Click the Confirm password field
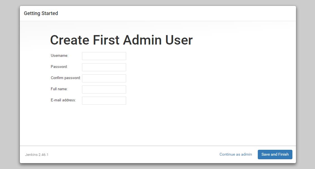The height and width of the screenshot is (169, 315). (x=104, y=78)
